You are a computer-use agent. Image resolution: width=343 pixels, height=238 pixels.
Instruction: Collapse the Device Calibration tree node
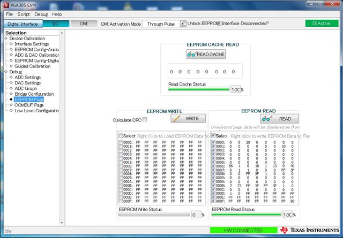[6, 38]
